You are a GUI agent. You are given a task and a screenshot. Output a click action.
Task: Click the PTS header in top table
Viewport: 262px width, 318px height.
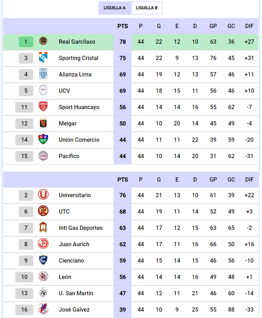pyautogui.click(x=123, y=26)
